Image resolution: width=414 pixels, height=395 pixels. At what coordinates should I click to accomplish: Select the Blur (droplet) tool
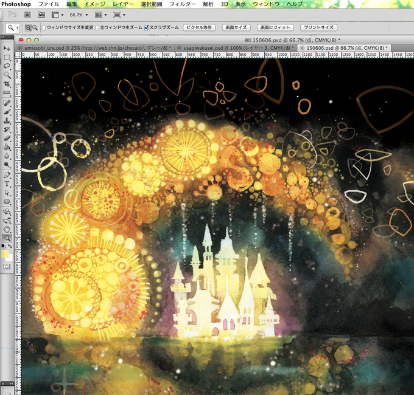tap(7, 156)
